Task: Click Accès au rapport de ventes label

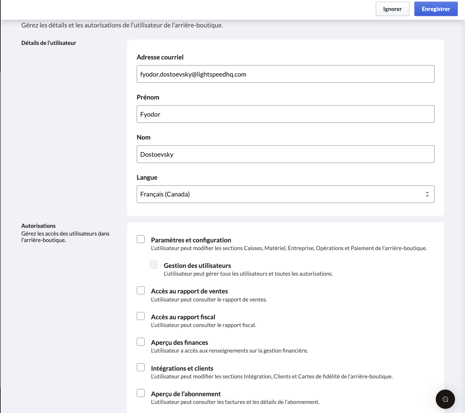Action: click(190, 291)
